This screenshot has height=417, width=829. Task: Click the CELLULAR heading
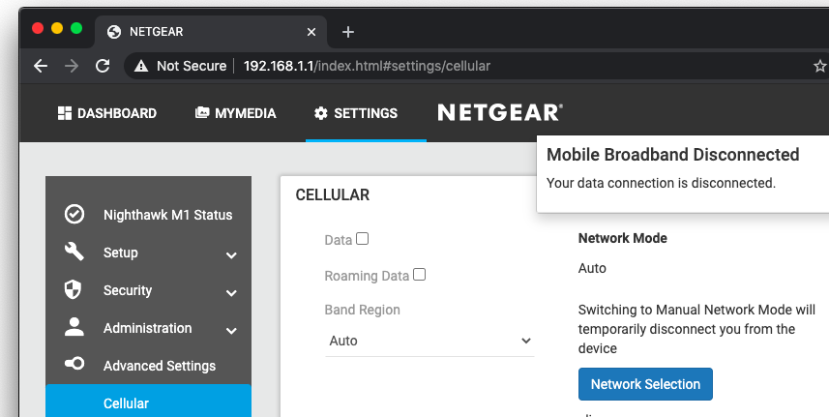(x=333, y=195)
